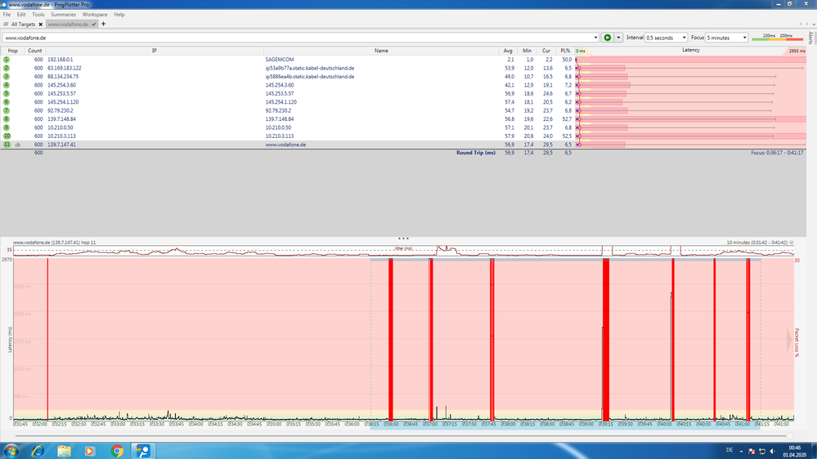Open the Edit menu
Image resolution: width=817 pixels, height=459 pixels.
[20, 15]
